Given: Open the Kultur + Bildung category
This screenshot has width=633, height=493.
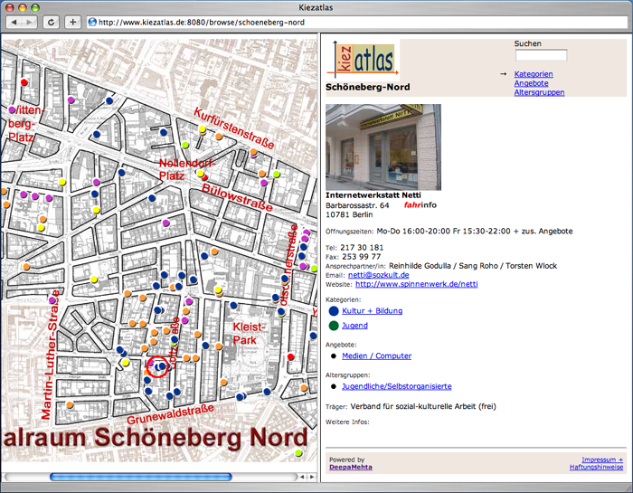Looking at the screenshot, I should pos(372,311).
